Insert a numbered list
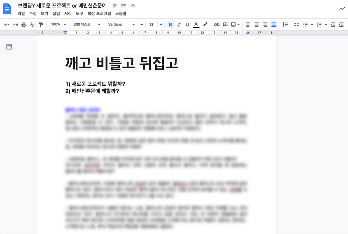Viewport: 348px width, 234px height. (x=319, y=24)
